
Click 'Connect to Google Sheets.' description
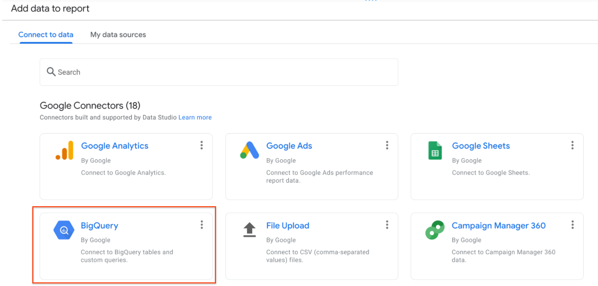pyautogui.click(x=491, y=173)
